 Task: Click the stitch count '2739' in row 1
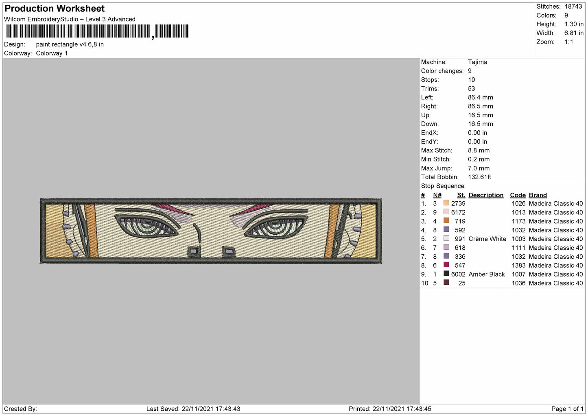[x=458, y=204]
